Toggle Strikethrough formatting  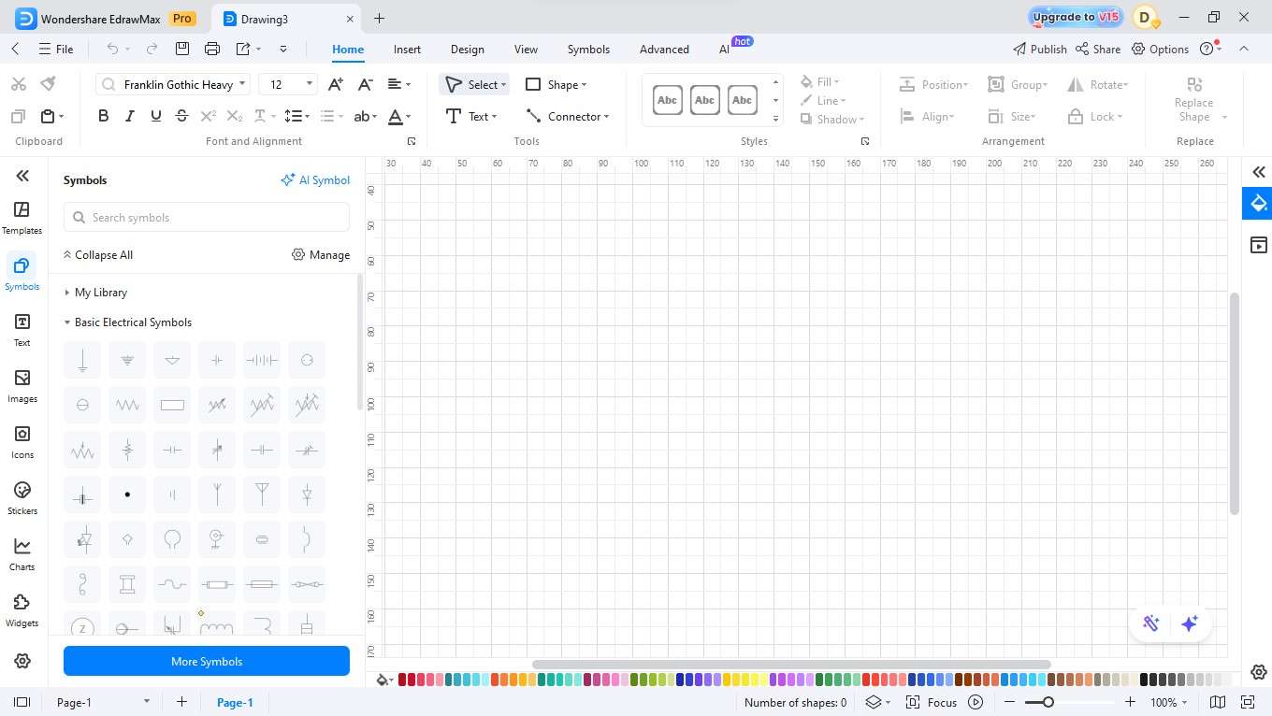click(x=181, y=116)
